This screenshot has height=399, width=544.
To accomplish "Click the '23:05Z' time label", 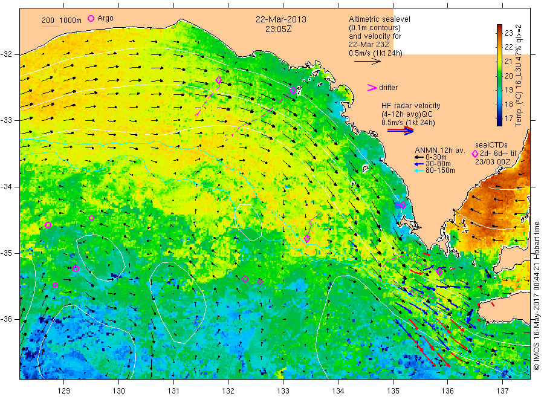I will (x=279, y=29).
